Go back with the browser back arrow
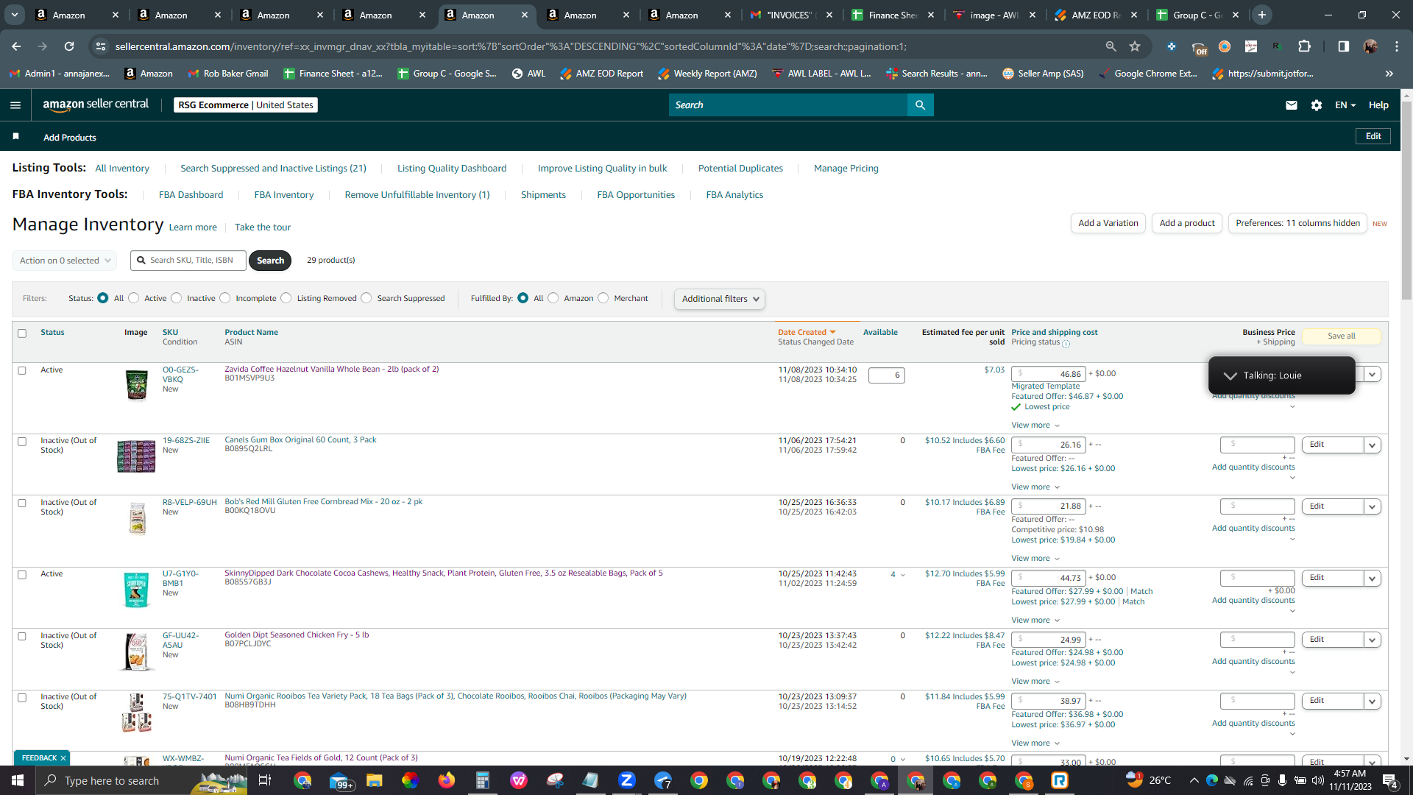1413x795 pixels. [x=16, y=46]
